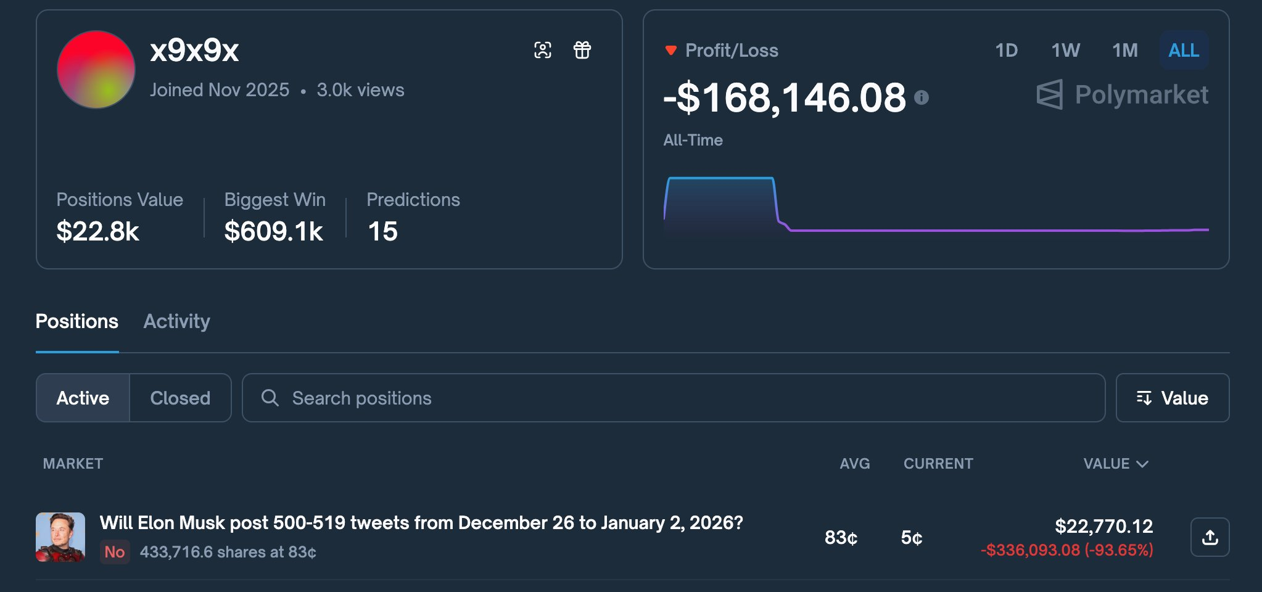Select the 1M time range
Screen dimensions: 1262x592
1124,51
